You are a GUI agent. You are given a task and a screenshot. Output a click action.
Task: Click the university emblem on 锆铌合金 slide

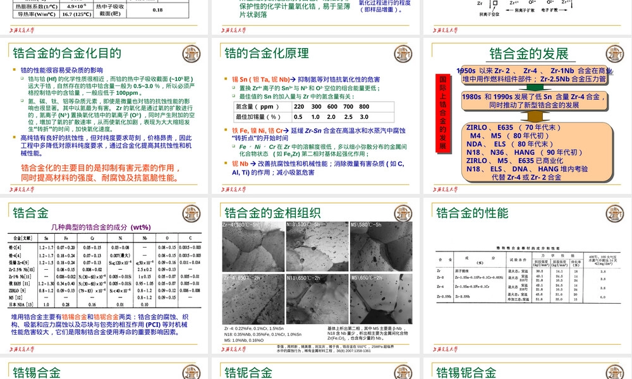[403, 372]
